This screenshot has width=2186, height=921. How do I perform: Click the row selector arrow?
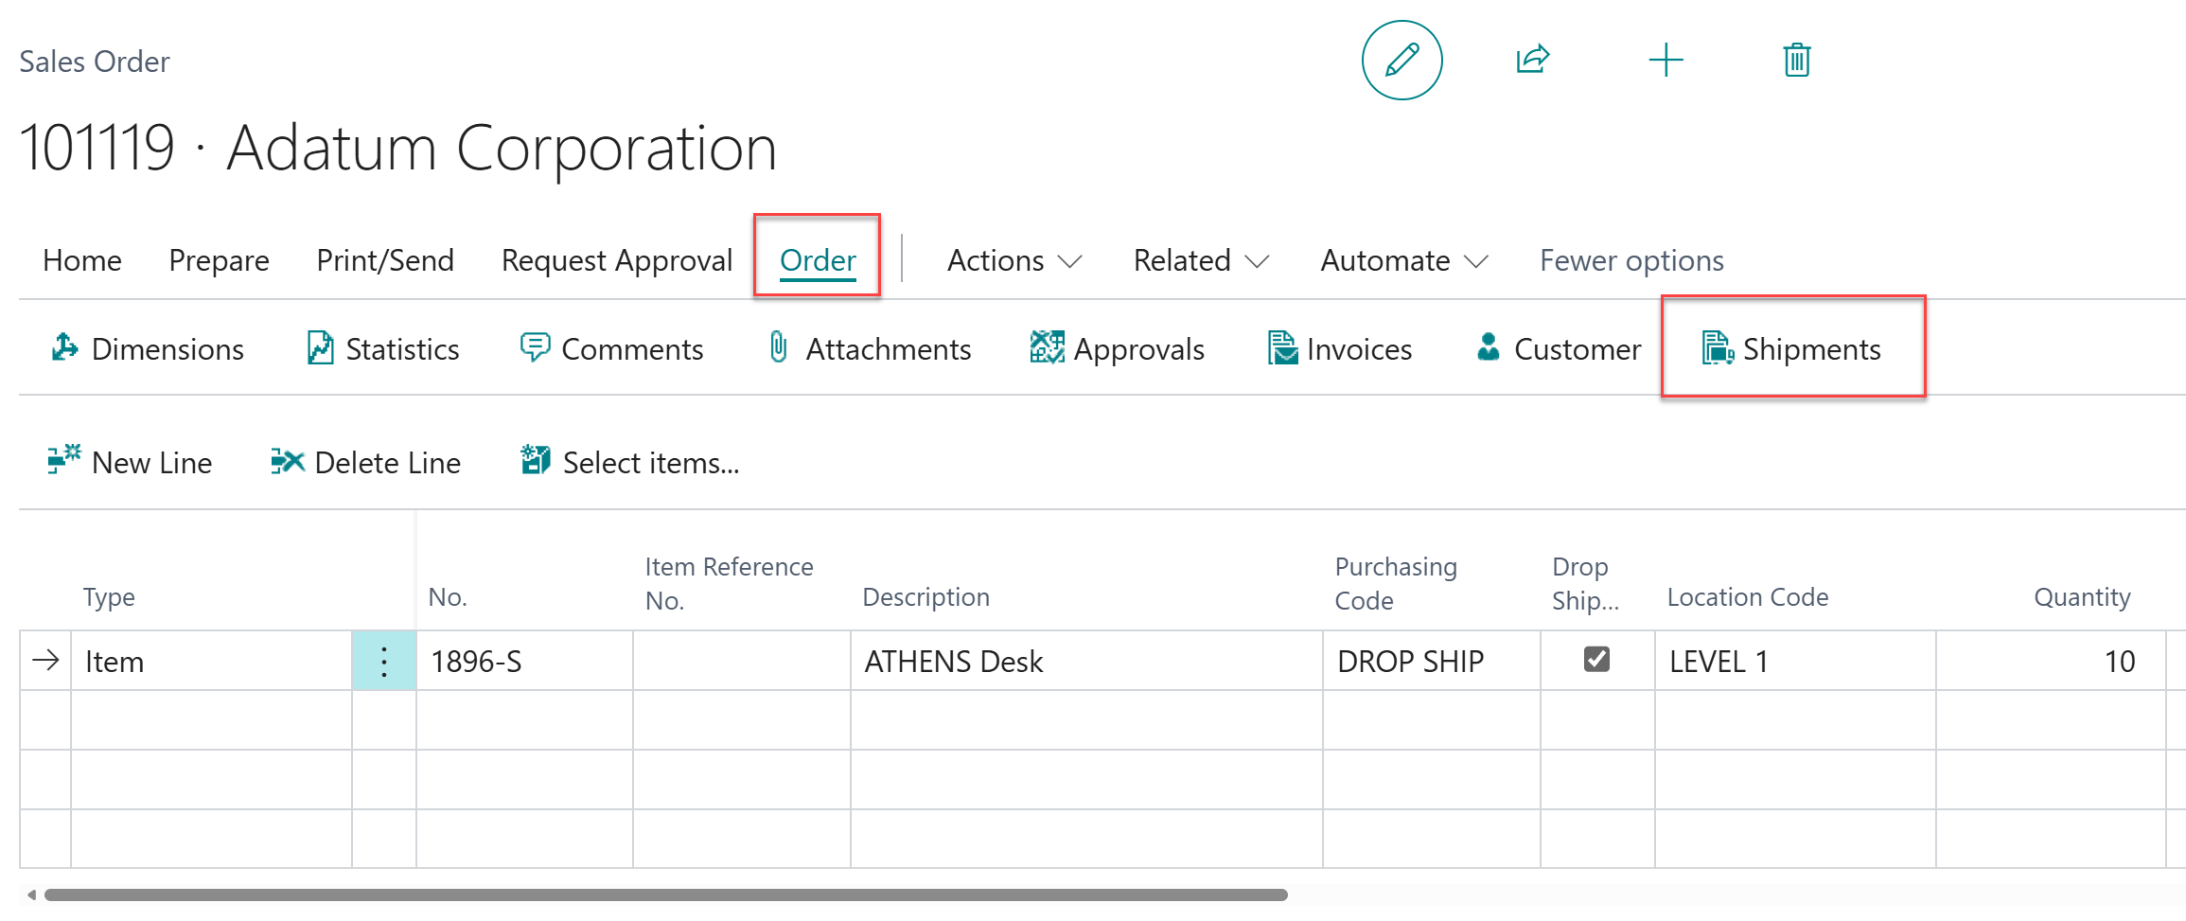pos(45,660)
